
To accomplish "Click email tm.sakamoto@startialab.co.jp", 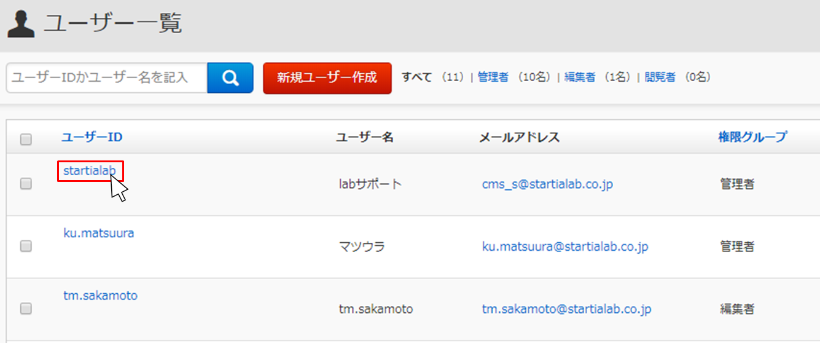I will tap(566, 309).
